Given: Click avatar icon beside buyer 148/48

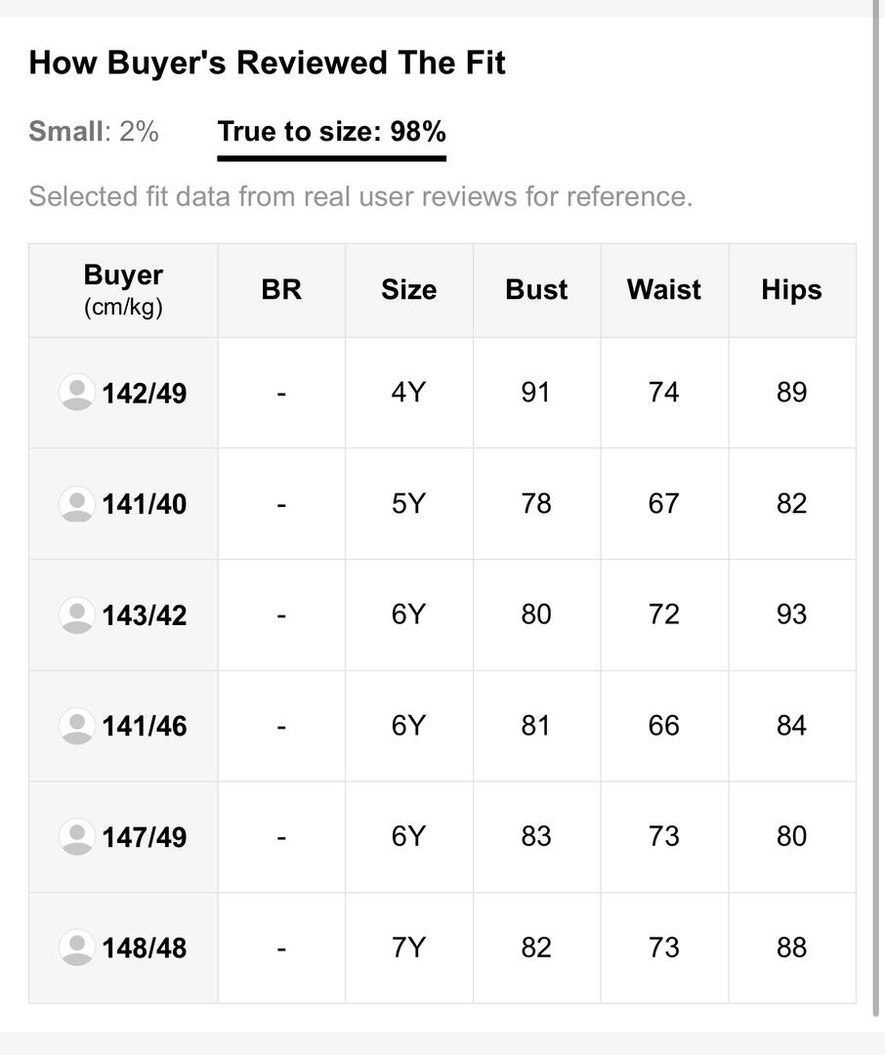Looking at the screenshot, I should click(77, 948).
